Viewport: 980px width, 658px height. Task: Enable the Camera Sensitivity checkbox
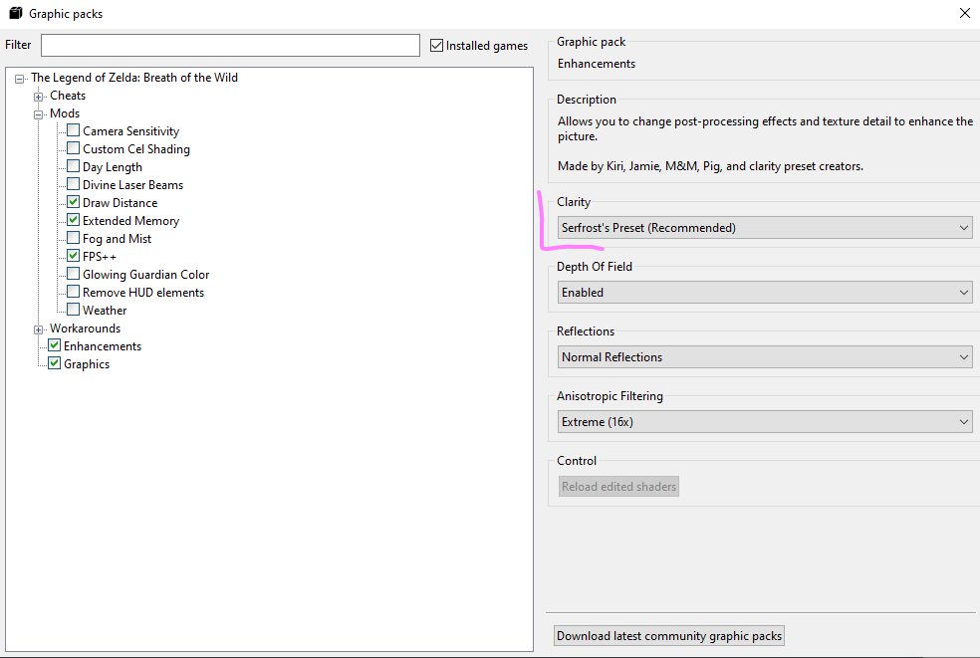point(73,130)
